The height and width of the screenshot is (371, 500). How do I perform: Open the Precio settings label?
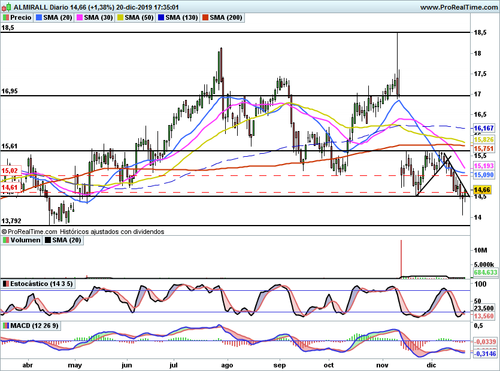point(20,17)
